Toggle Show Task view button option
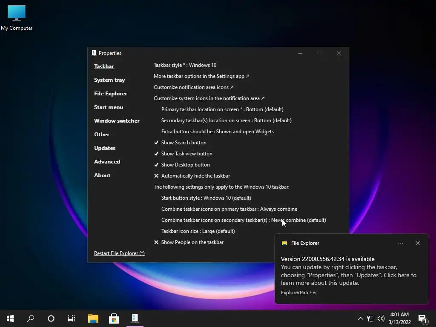The width and height of the screenshot is (436, 327). pos(183,154)
